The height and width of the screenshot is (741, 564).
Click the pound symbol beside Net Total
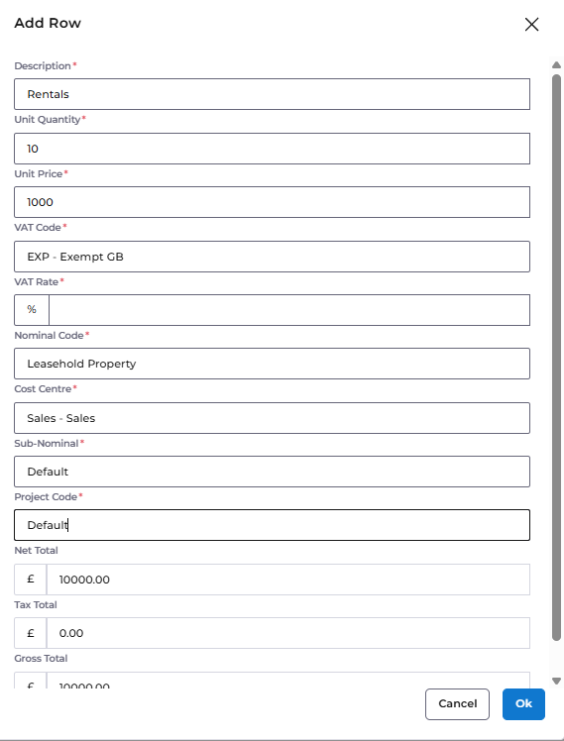click(31, 580)
